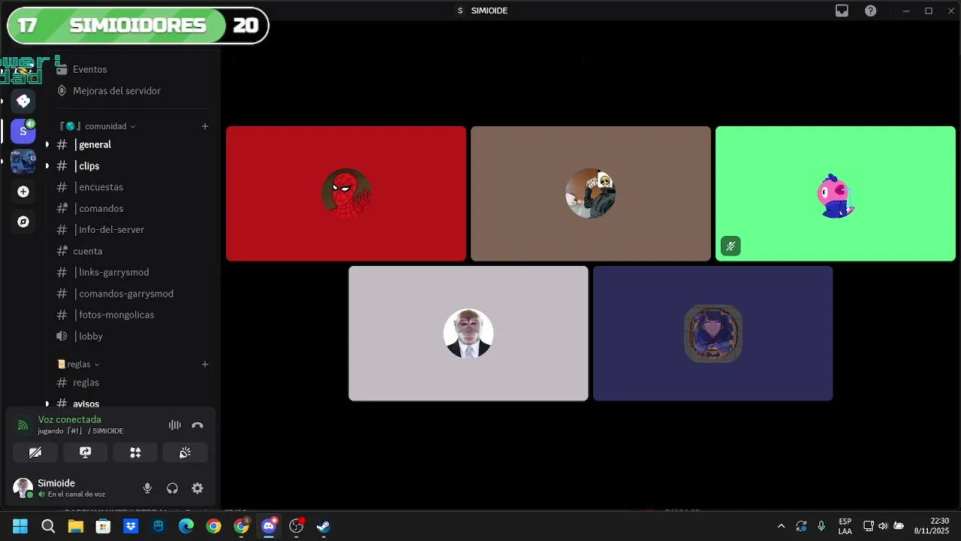Open Discord inbox icon in titlebar
The width and height of the screenshot is (961, 541).
click(x=842, y=11)
